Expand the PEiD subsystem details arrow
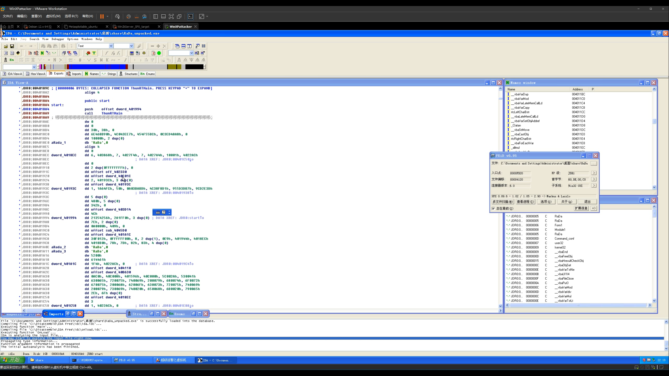The width and height of the screenshot is (669, 376). pos(594,186)
